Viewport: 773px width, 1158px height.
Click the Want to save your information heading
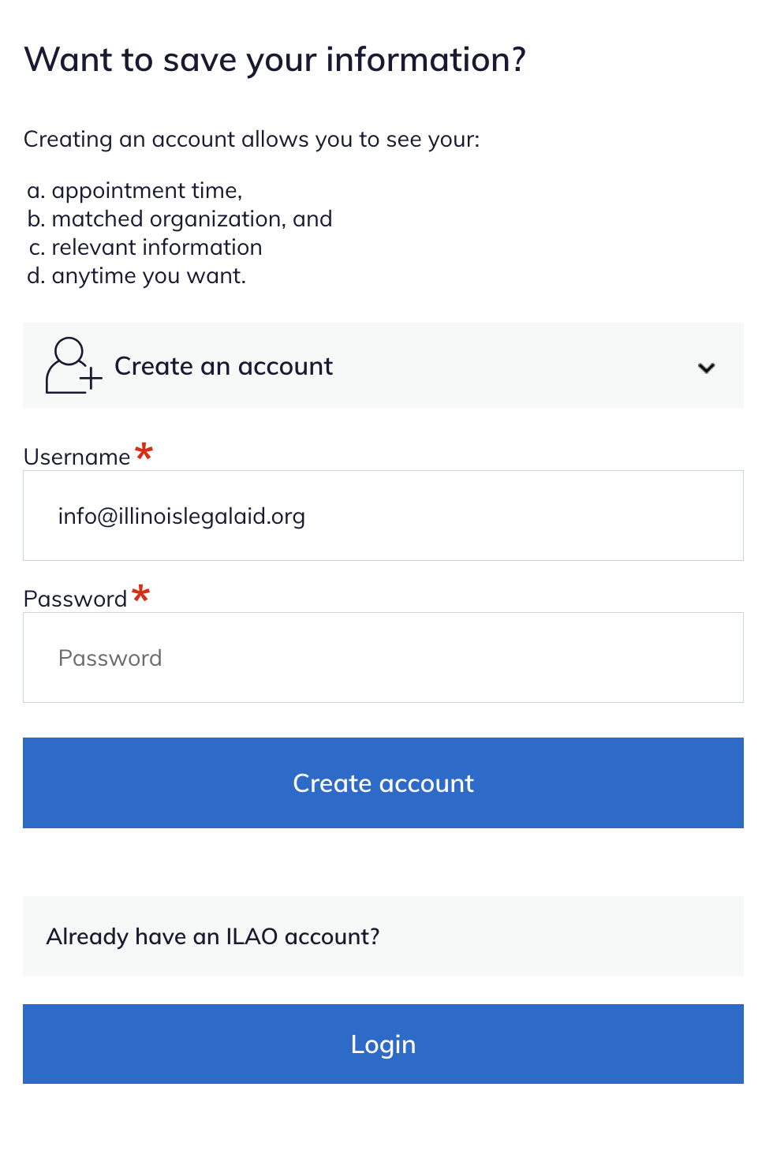click(x=274, y=61)
